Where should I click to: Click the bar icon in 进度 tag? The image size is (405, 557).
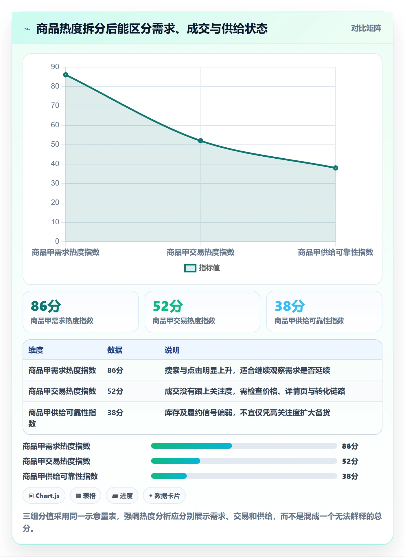(115, 496)
